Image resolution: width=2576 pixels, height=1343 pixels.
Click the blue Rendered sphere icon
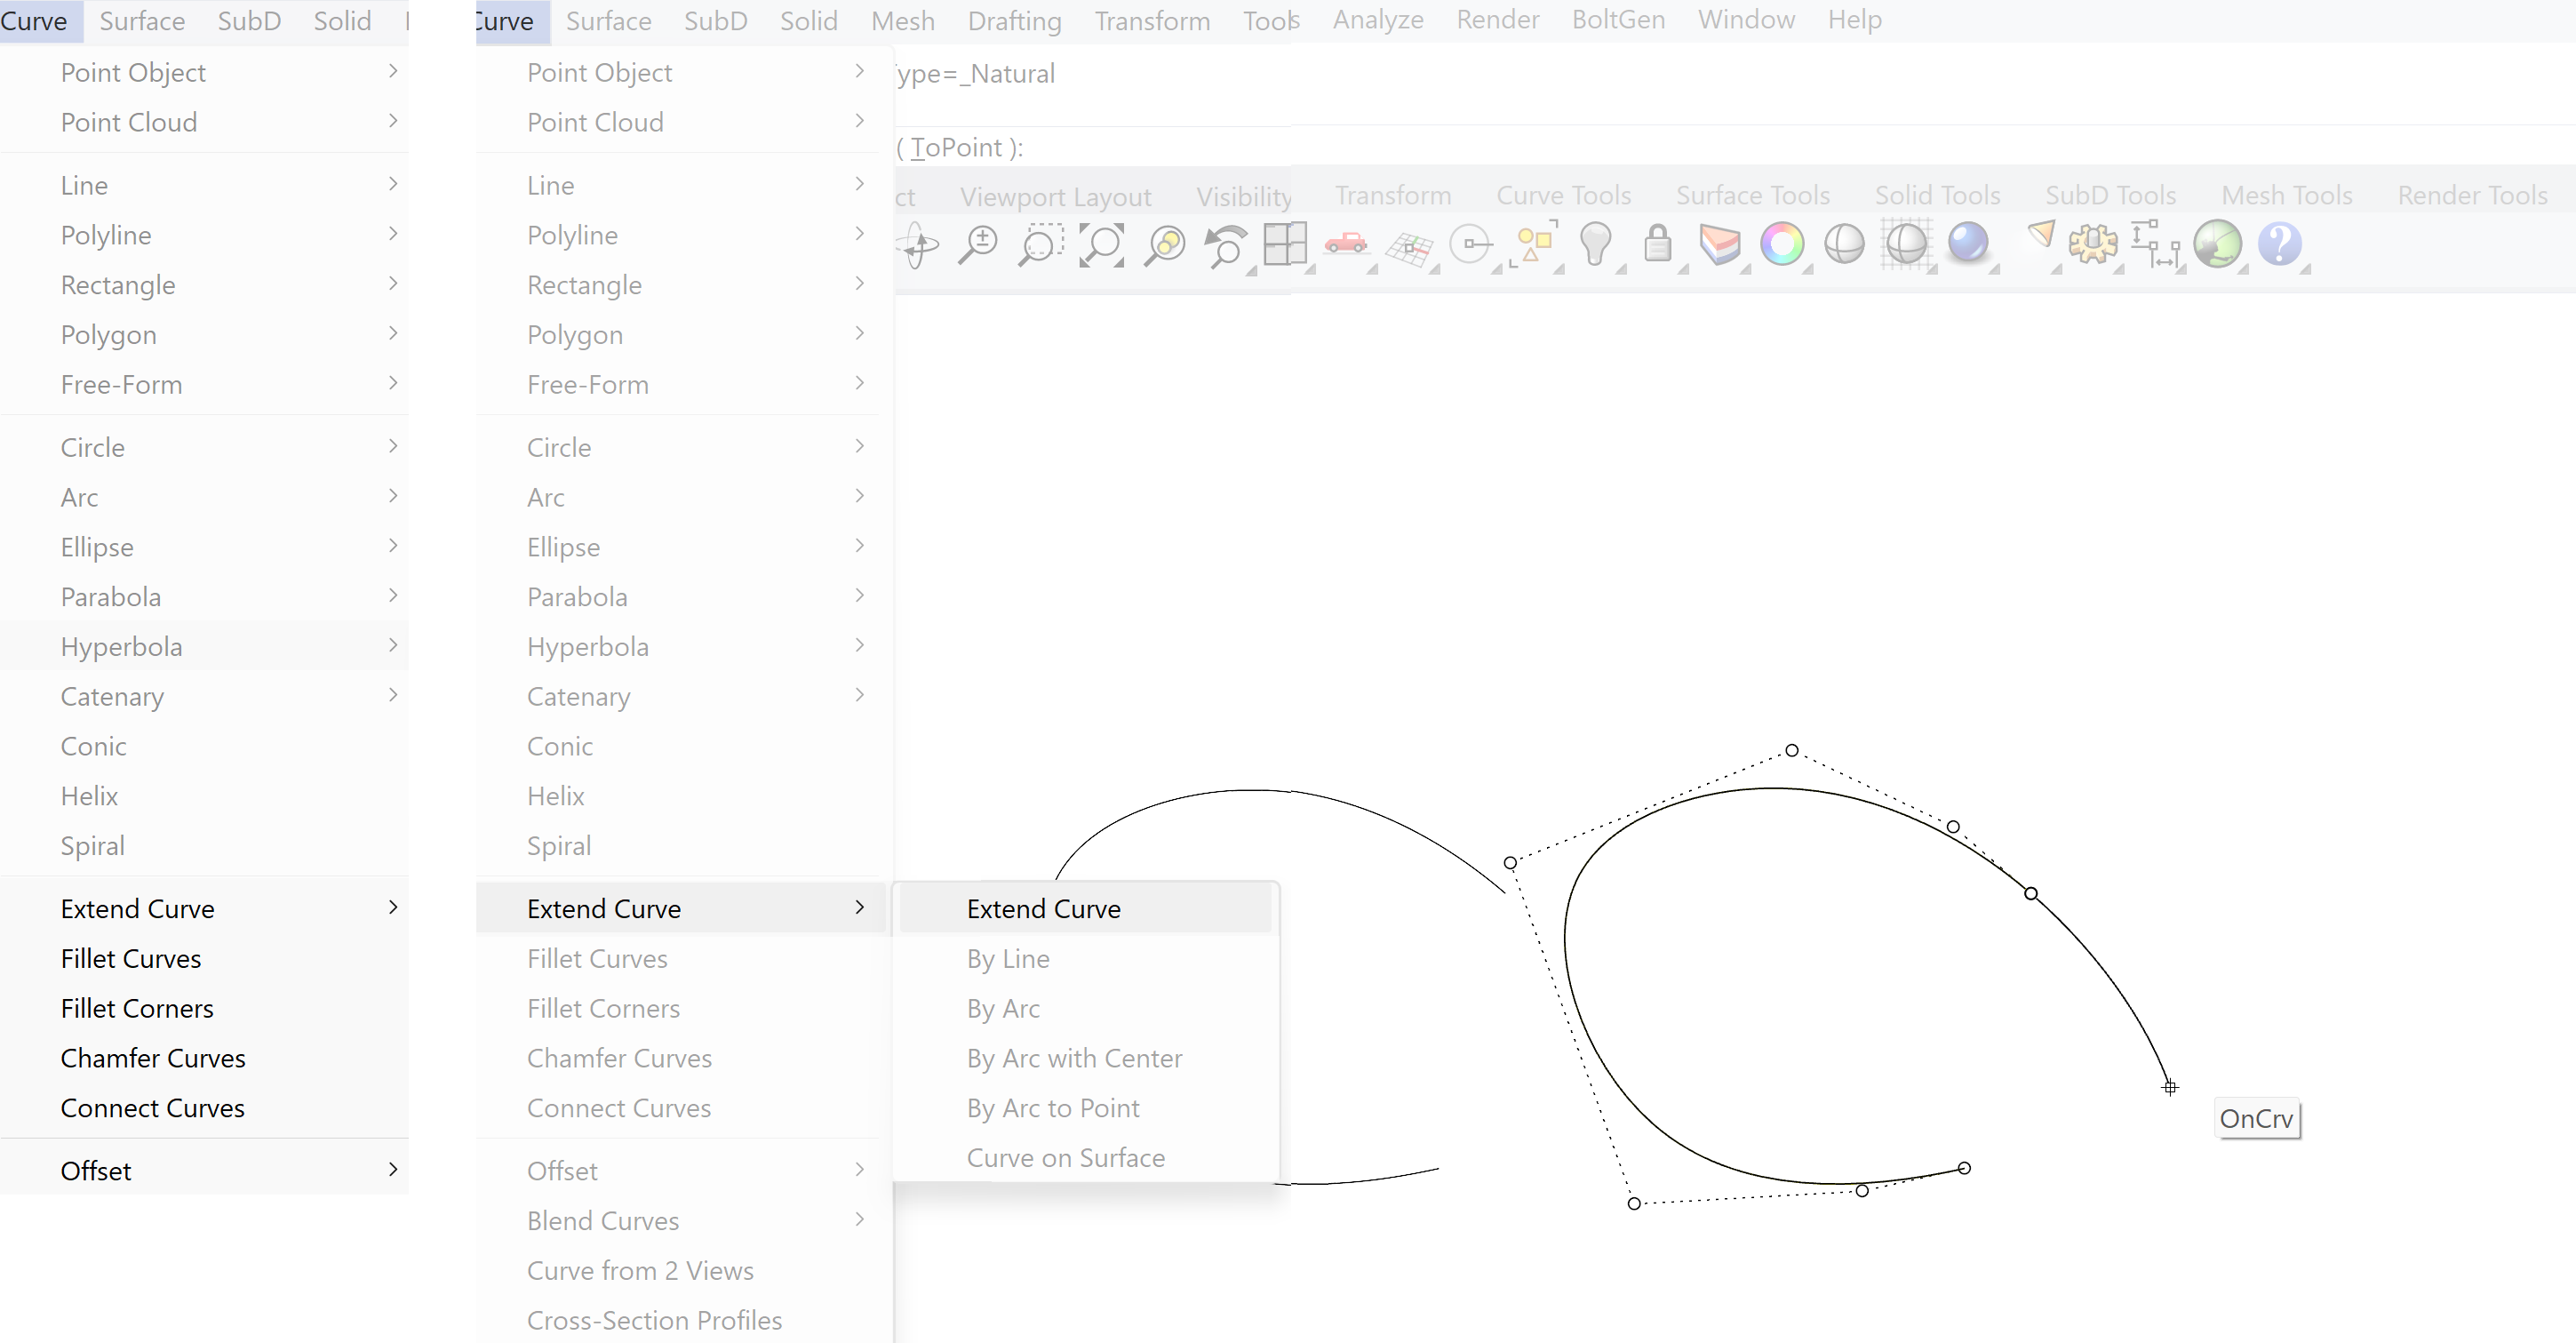[1968, 243]
